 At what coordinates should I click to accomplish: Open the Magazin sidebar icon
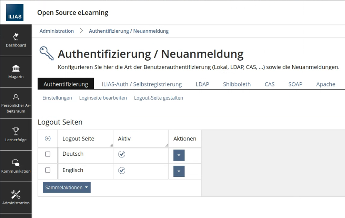15,71
